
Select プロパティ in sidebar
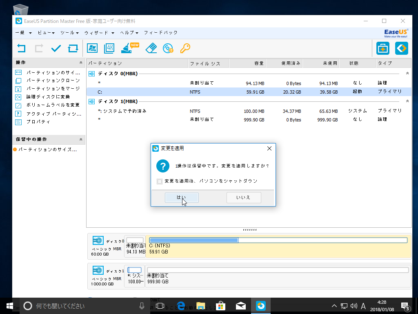point(38,122)
